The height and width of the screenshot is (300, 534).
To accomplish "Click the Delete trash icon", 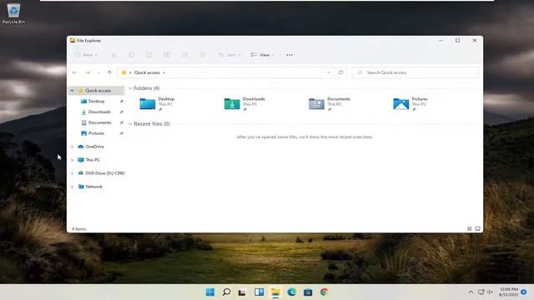I will (x=202, y=55).
